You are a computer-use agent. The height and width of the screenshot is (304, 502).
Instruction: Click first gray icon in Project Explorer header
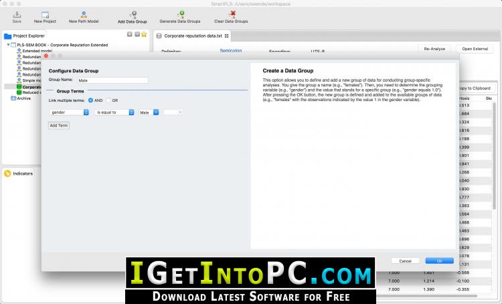pyautogui.click(x=130, y=34)
